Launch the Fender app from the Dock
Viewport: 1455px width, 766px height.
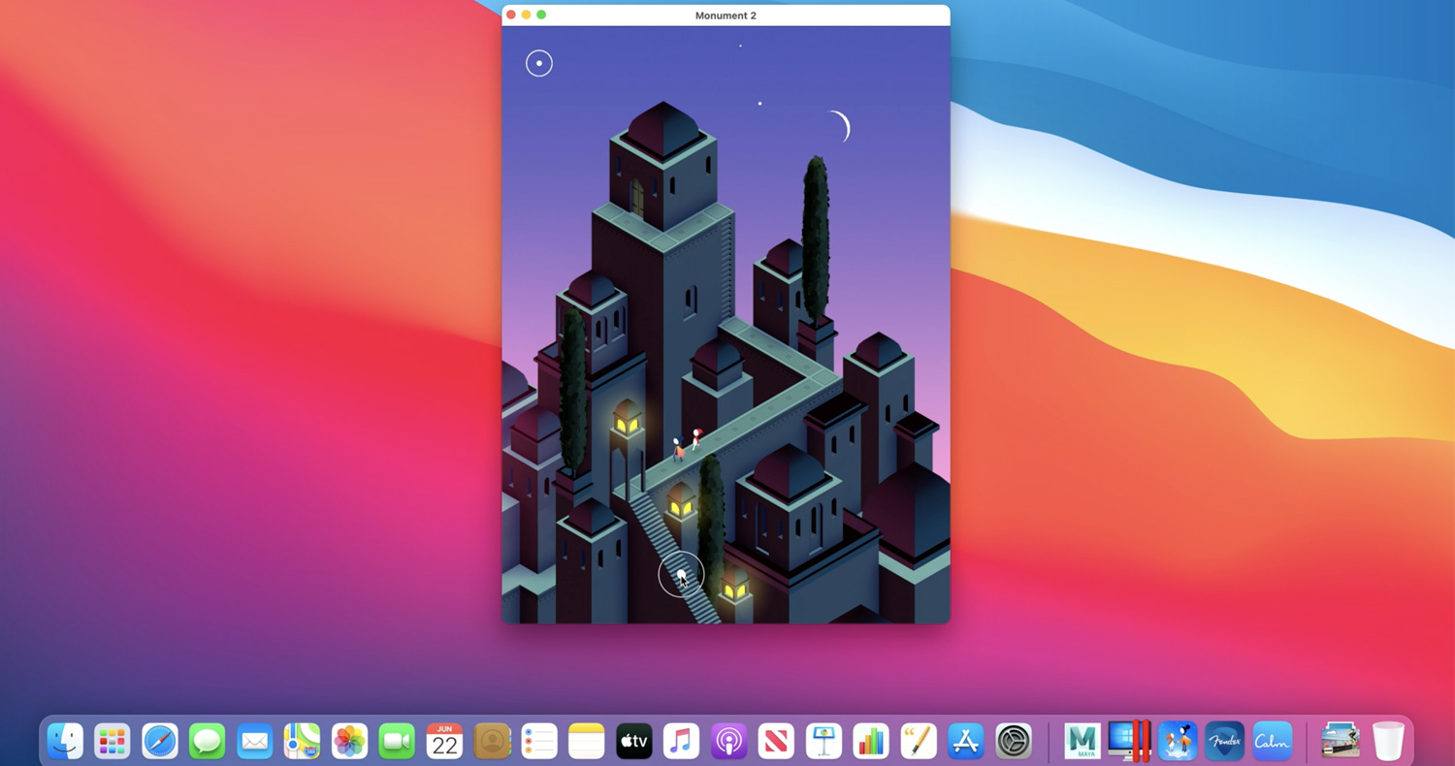(x=1225, y=742)
